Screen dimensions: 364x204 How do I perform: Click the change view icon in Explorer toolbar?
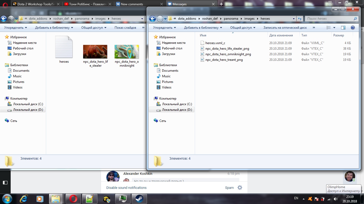pyautogui.click(x=329, y=28)
